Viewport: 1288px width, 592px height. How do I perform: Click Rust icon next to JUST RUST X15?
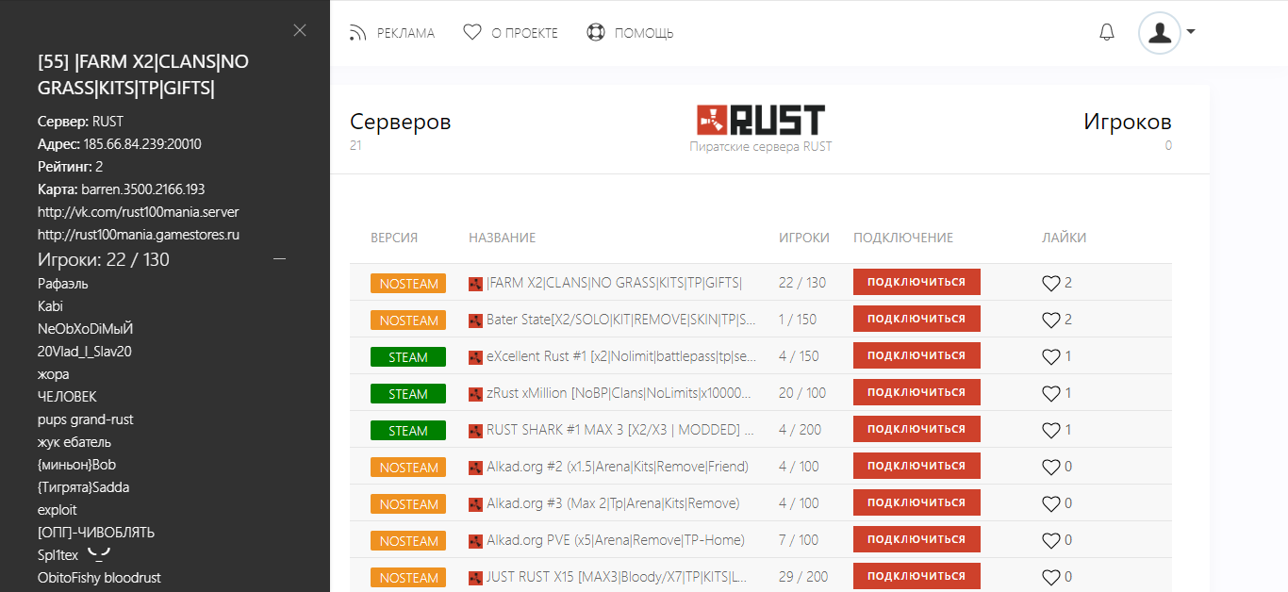[x=475, y=577]
